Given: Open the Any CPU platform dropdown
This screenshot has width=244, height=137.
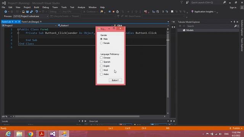Looking at the screenshot, I should [x=72, y=12].
